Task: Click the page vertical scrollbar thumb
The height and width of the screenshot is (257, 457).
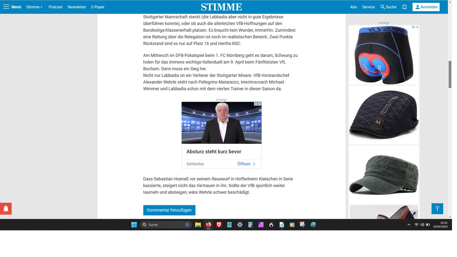Action: (x=450, y=74)
